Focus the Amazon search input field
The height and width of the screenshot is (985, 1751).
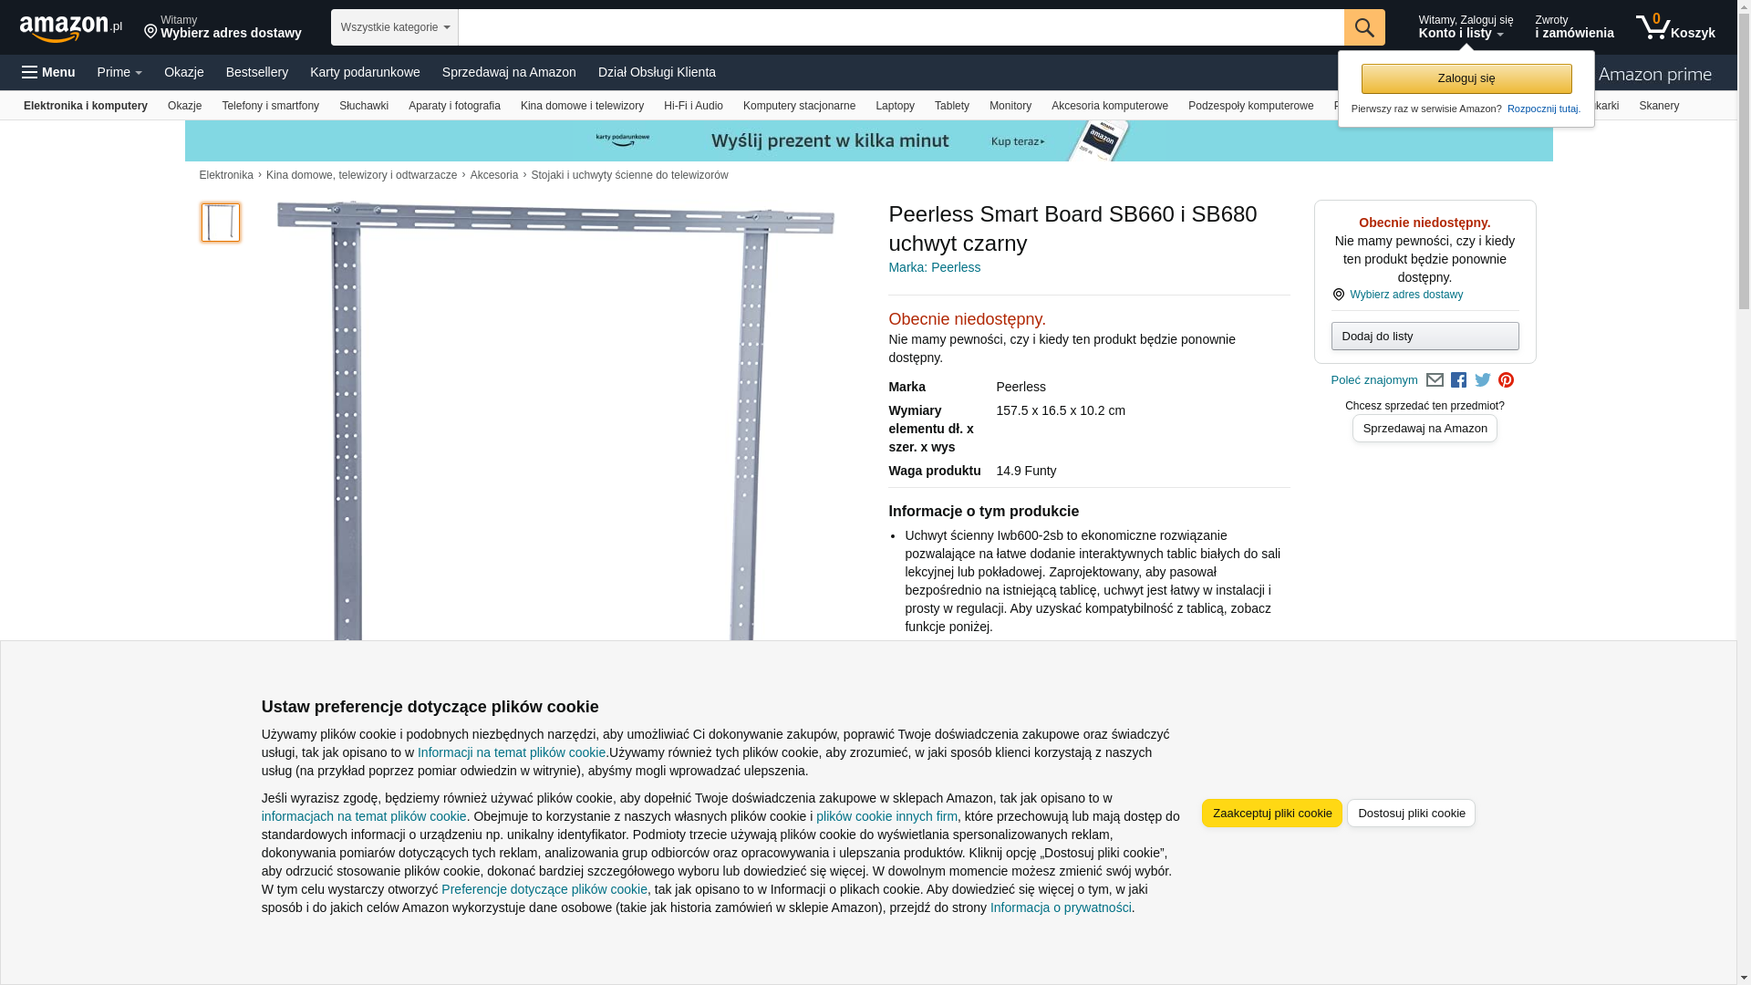tap(900, 27)
